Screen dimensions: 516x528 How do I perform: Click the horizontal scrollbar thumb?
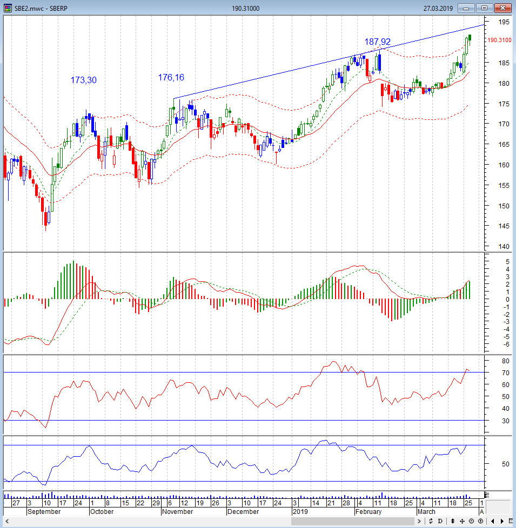click(352, 521)
